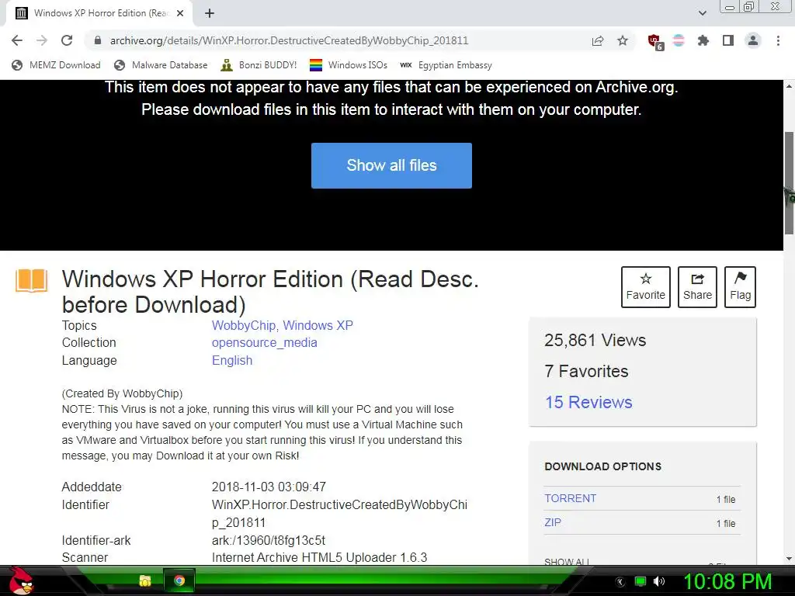795x596 pixels.
Task: Click the green monitor tray icon
Action: pyautogui.click(x=641, y=581)
